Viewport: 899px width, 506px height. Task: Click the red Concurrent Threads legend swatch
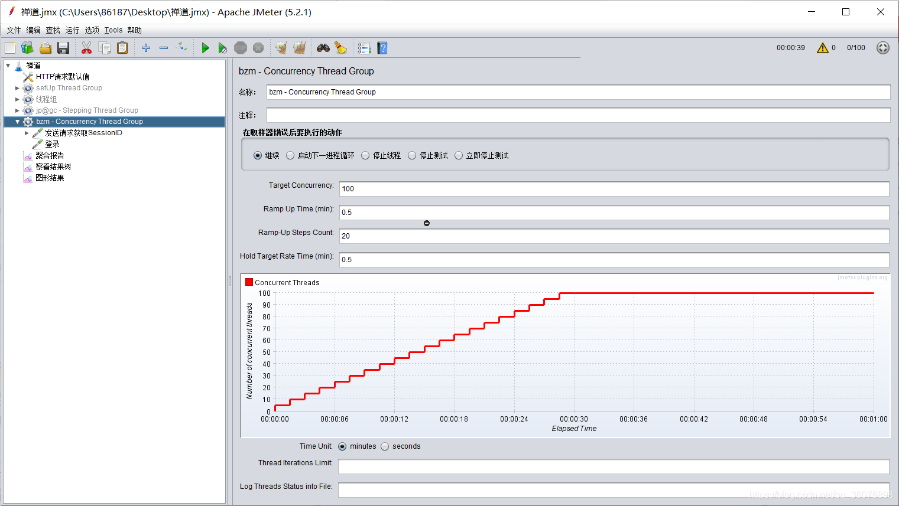(x=249, y=282)
